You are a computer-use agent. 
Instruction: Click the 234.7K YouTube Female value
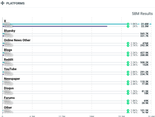[x=144, y=74]
